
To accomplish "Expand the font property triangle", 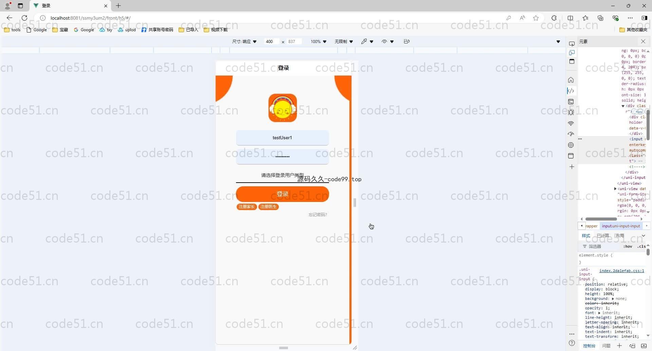I will tap(599, 313).
